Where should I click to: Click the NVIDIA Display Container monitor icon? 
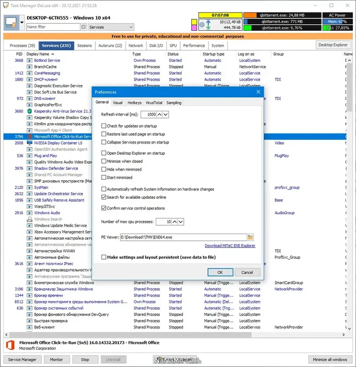[29, 143]
